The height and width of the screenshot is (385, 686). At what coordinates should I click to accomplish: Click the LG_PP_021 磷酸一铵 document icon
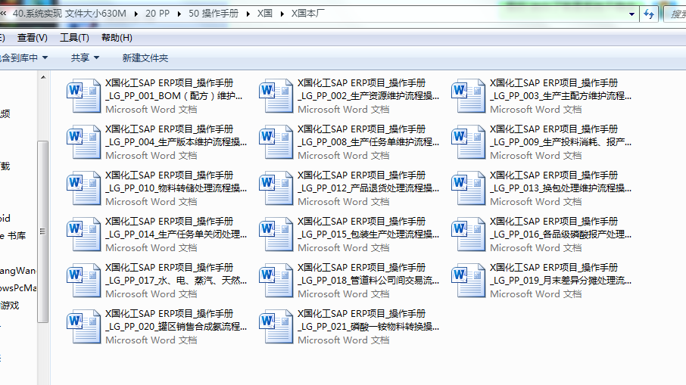(276, 327)
